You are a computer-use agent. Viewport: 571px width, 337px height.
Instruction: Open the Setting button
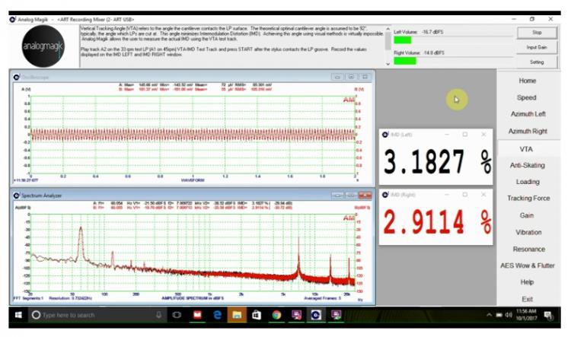click(537, 62)
